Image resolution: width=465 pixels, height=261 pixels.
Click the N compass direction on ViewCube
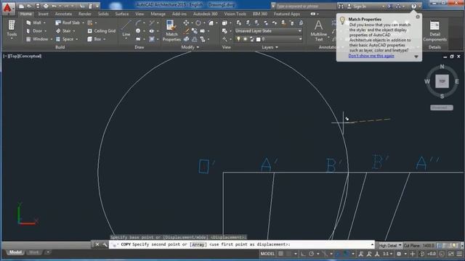442,67
